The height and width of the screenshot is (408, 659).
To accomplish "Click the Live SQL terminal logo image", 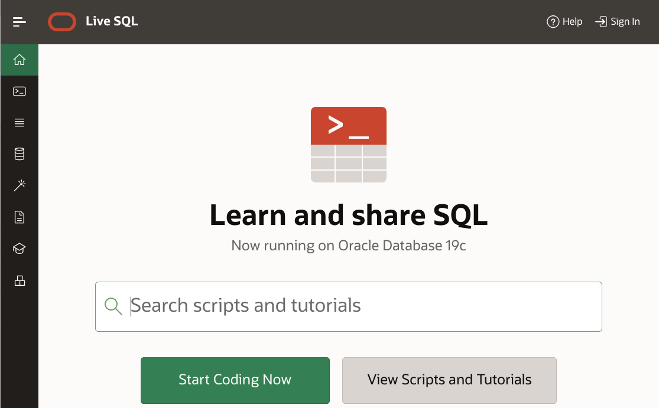I will tap(348, 144).
